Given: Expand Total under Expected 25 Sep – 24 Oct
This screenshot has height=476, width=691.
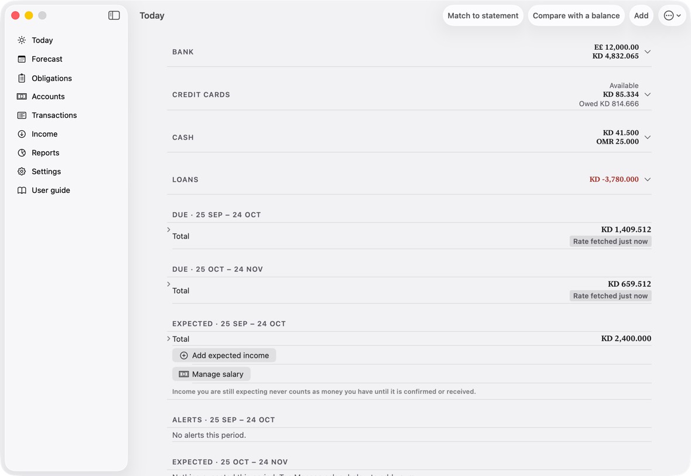Looking at the screenshot, I should coord(169,339).
